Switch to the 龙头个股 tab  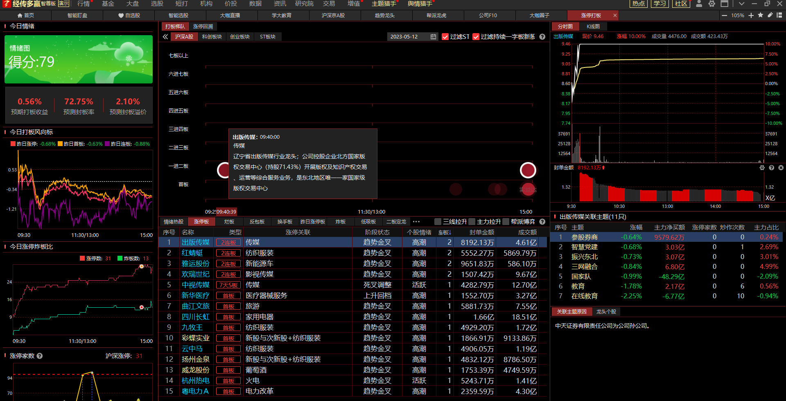[606, 312]
